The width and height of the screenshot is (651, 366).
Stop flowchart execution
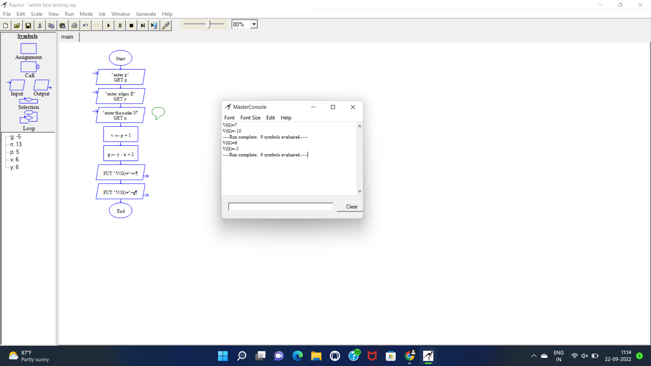tap(131, 25)
